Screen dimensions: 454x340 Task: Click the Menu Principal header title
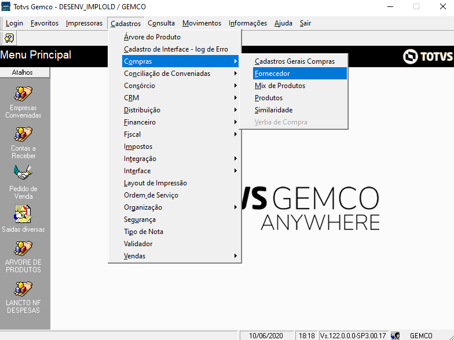click(x=36, y=54)
